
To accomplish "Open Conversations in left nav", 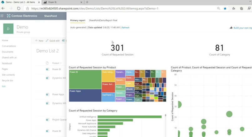I will pyautogui.click(x=9, y=46).
